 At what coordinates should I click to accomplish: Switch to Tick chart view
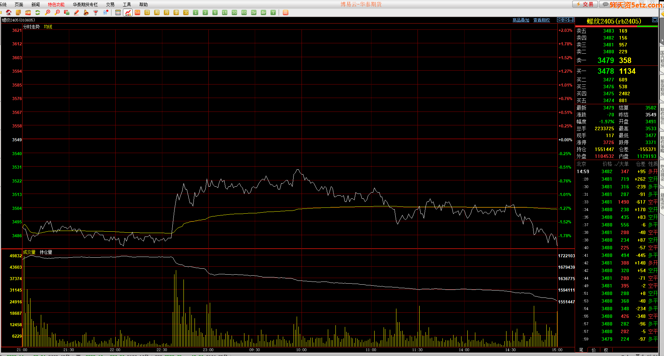(137, 12)
